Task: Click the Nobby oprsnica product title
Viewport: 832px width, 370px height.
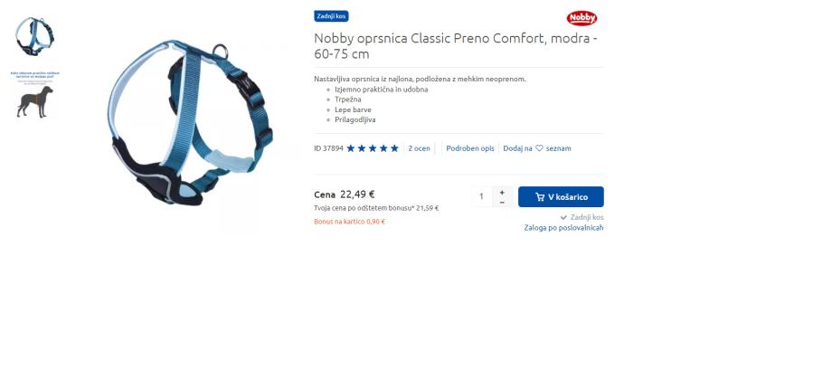Action: (456, 46)
